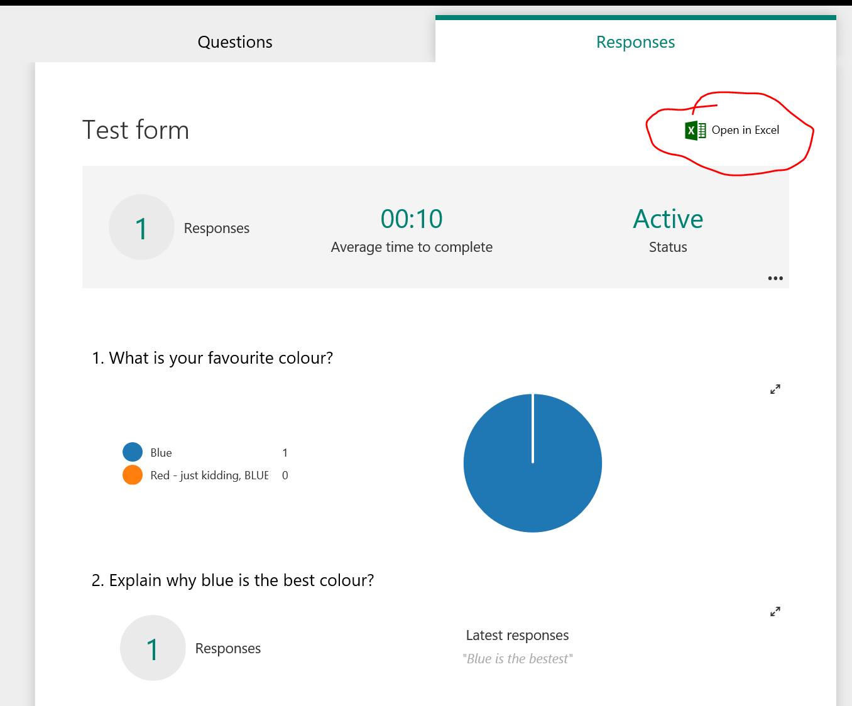Click the "Red - just kidding, BLUE" legend label

click(x=209, y=475)
